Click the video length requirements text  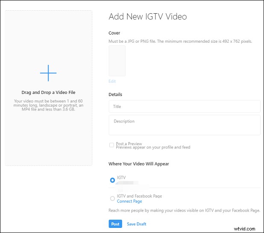tap(48, 105)
